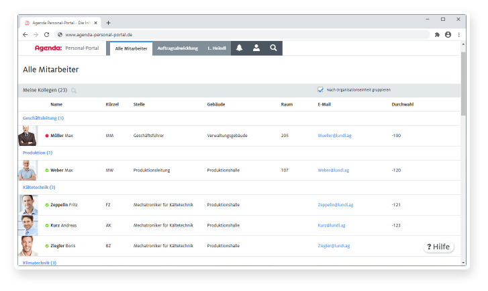Switch to the Auftragsabwicklung tab
The width and height of the screenshot is (488, 291).
177,48
